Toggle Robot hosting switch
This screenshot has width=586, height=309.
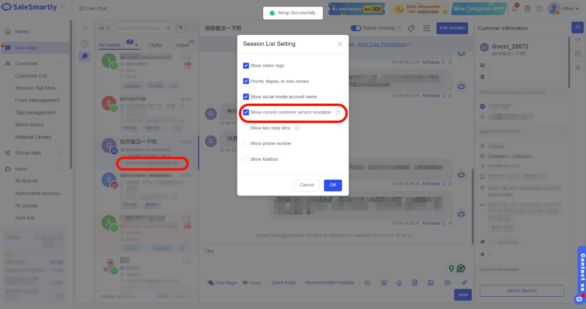tap(356, 28)
